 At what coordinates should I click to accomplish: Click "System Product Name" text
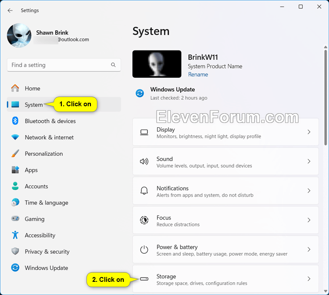point(215,66)
